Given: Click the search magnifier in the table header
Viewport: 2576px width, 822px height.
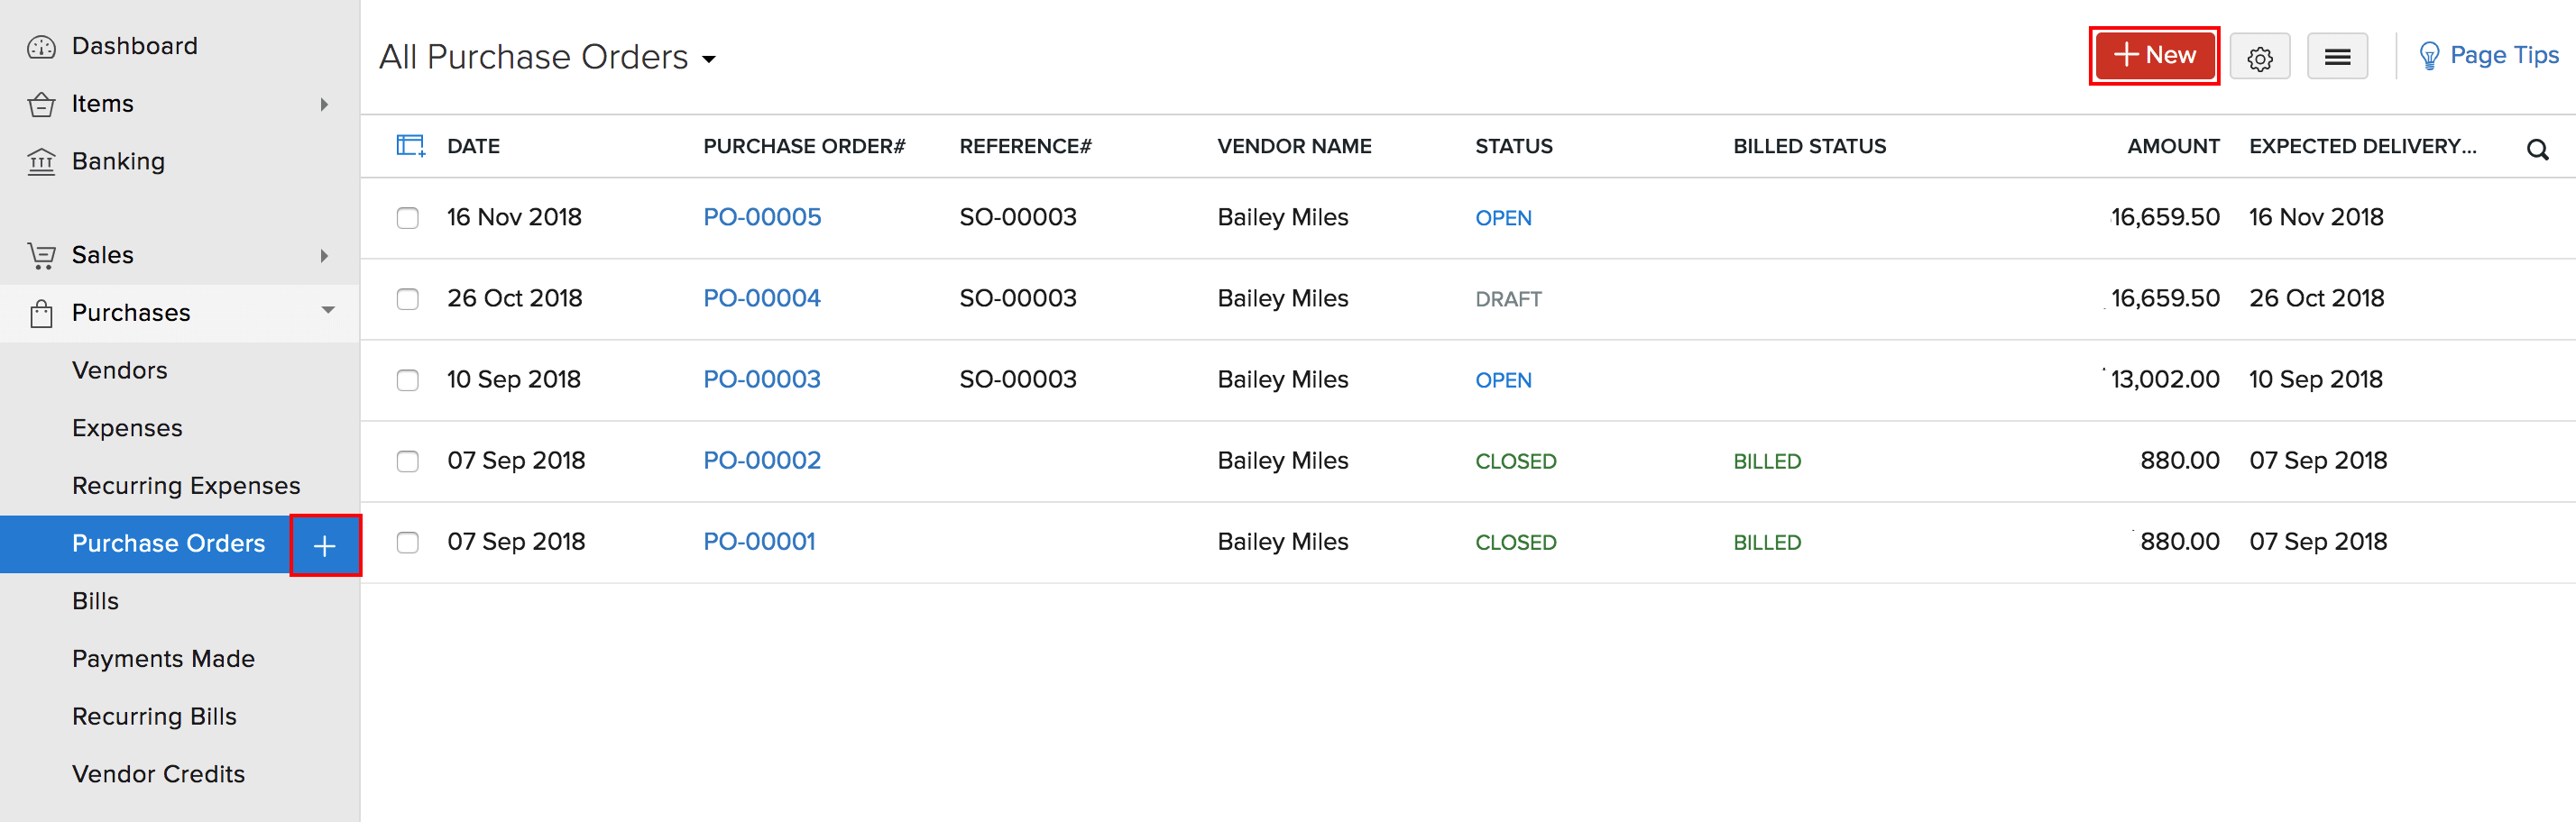Looking at the screenshot, I should [x=2538, y=150].
